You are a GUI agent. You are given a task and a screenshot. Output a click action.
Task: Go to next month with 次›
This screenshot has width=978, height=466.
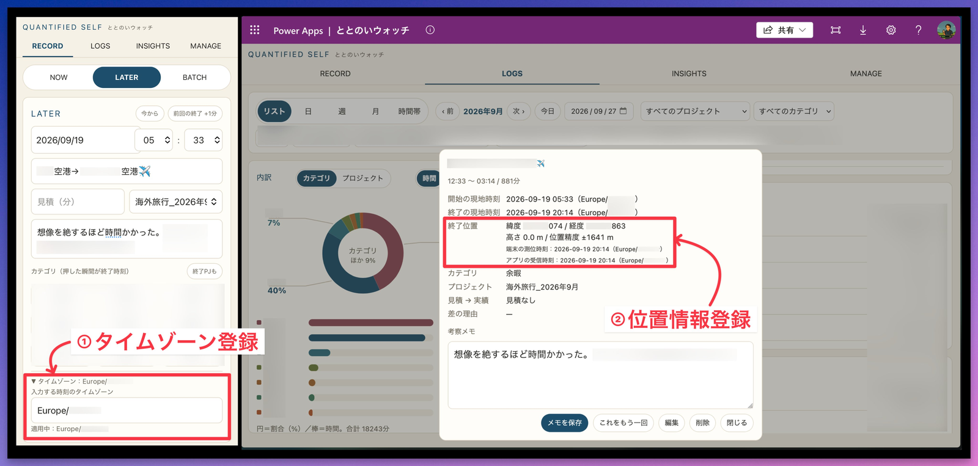519,111
